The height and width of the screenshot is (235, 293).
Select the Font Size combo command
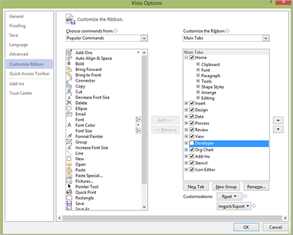[104, 131]
